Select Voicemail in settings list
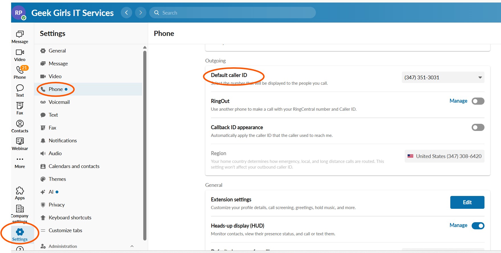The width and height of the screenshot is (501, 253). pos(59,102)
